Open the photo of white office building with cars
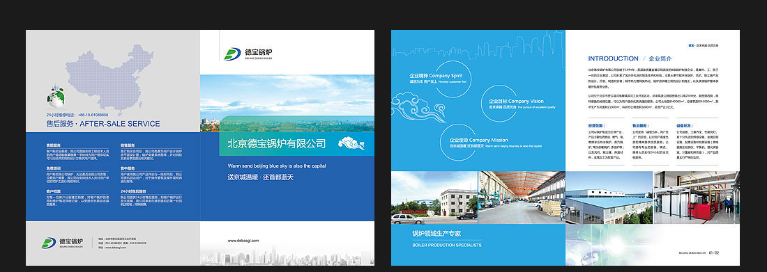The image size is (767, 272). point(434,198)
